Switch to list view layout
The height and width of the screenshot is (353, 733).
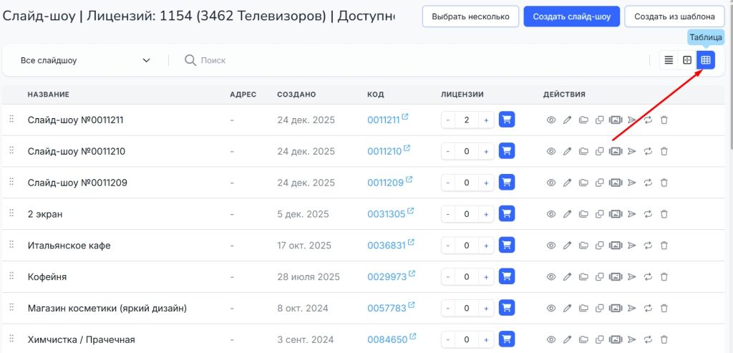(669, 60)
